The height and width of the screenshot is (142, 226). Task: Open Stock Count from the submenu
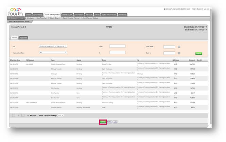[55, 18]
